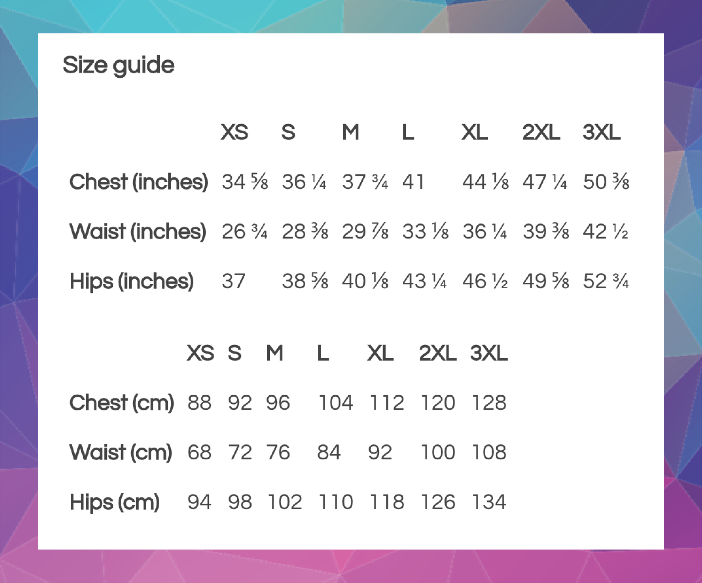The height and width of the screenshot is (583, 702).
Task: Click the 2XL header in cm table
Action: [x=438, y=353]
